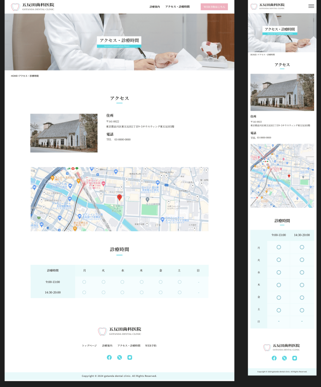
Task: Click 診療案内 link in the footer menu
Action: point(107,346)
